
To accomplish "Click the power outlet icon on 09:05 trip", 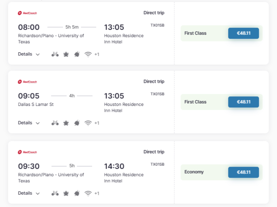I will [77, 123].
